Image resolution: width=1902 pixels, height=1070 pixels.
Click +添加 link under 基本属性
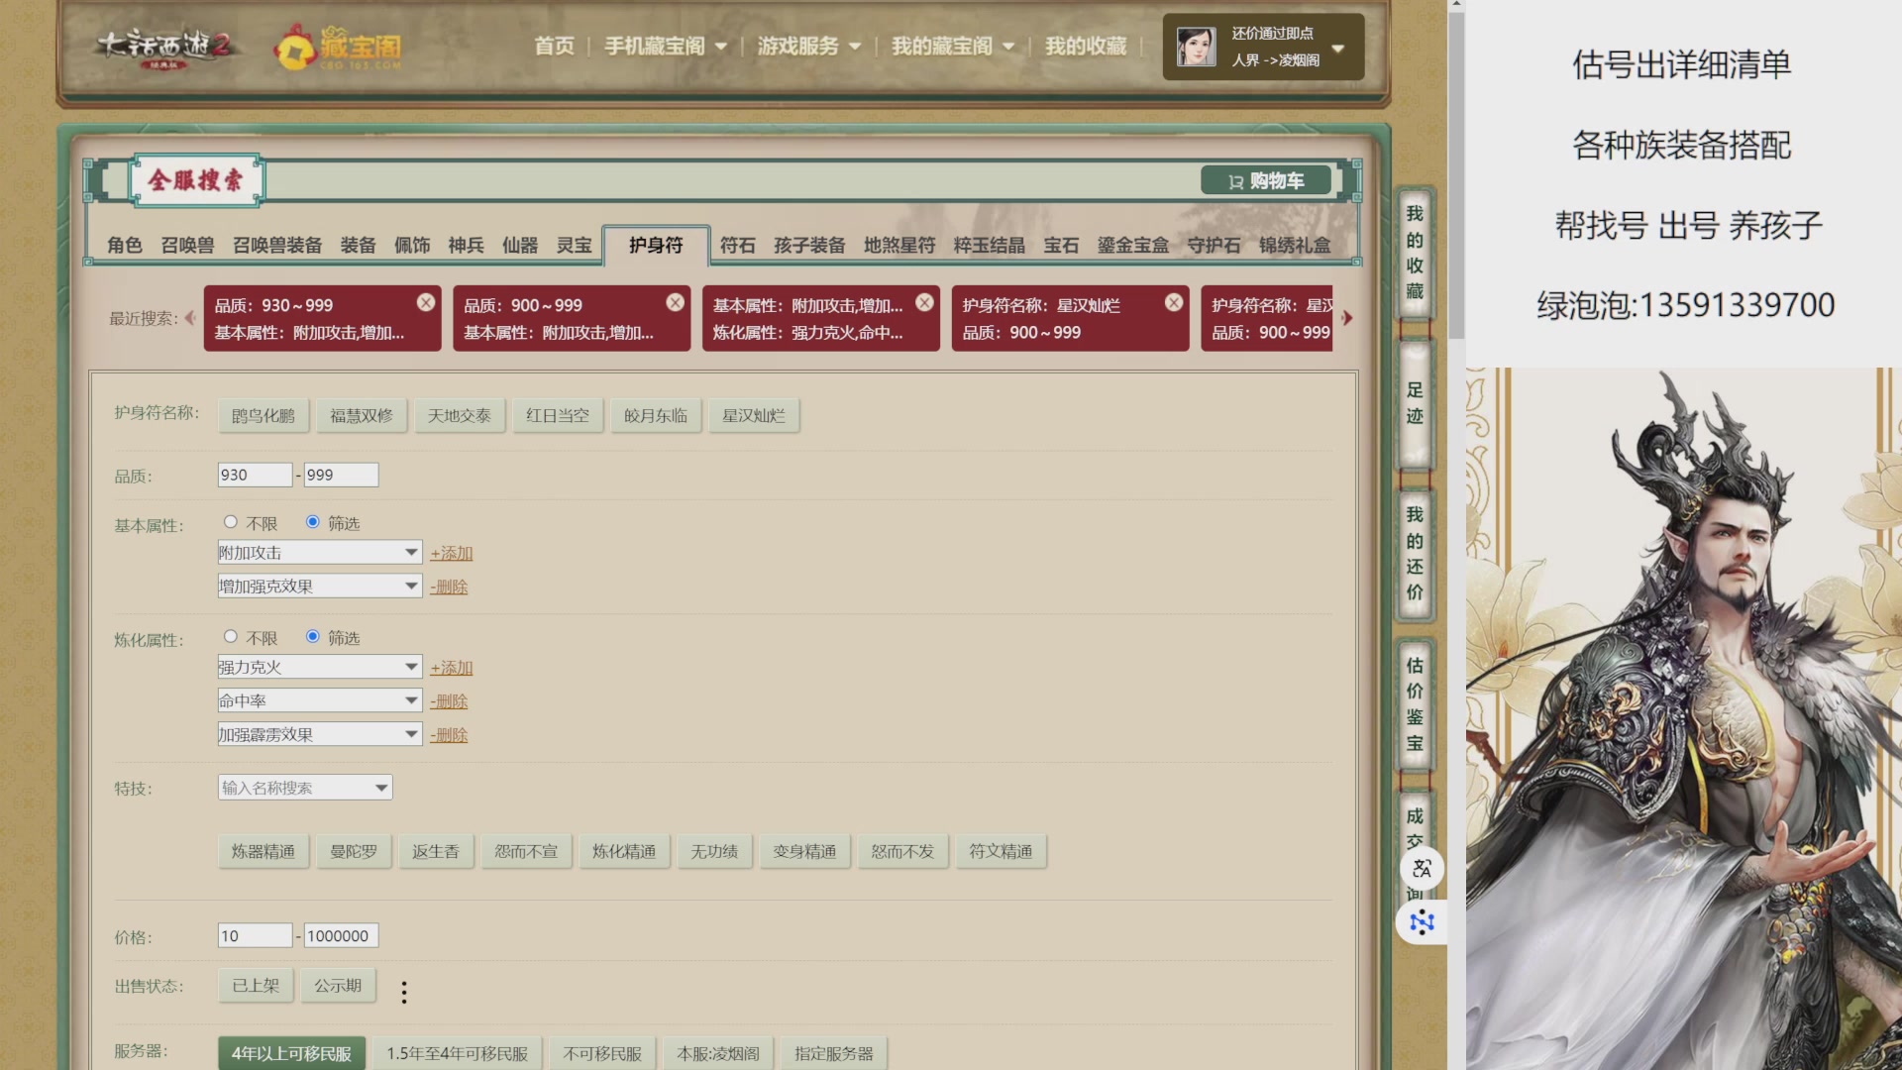(x=452, y=553)
